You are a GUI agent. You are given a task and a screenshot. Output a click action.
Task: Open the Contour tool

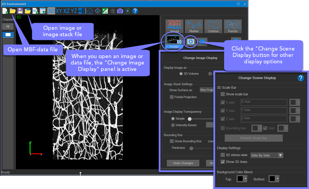213,26
